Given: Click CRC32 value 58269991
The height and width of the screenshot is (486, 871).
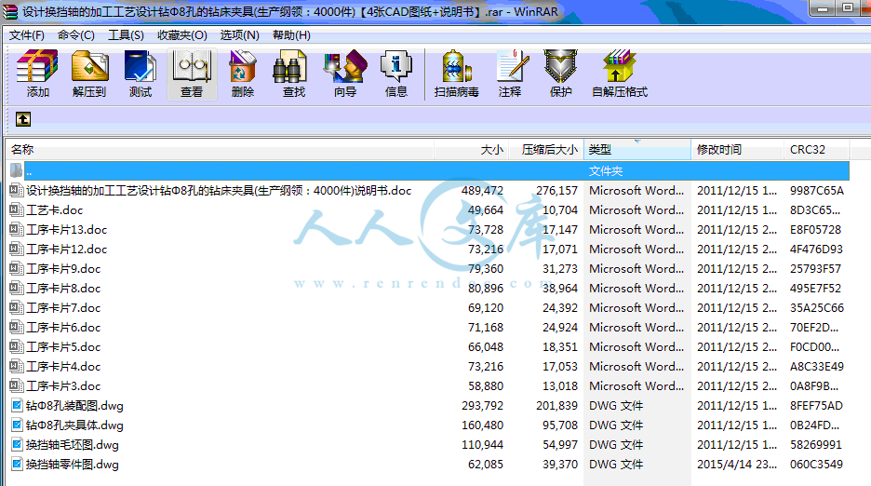Looking at the screenshot, I should pyautogui.click(x=815, y=445).
